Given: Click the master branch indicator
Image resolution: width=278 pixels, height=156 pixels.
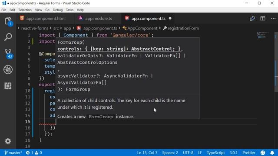Looking at the screenshot, I should [13, 153].
